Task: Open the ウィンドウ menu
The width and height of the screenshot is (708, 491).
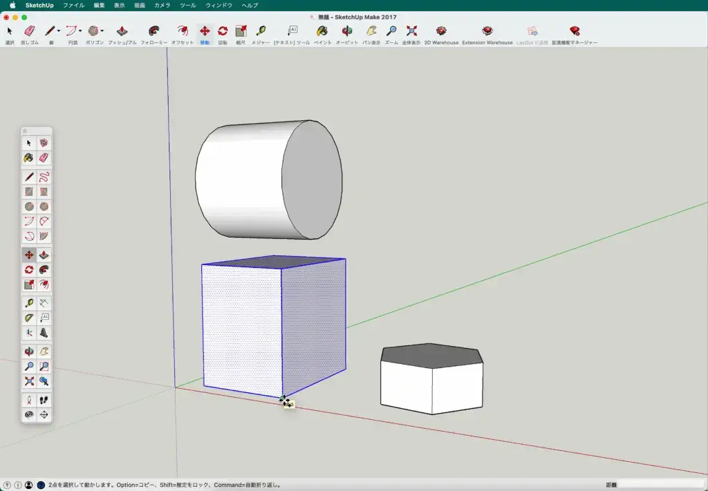Action: click(218, 6)
